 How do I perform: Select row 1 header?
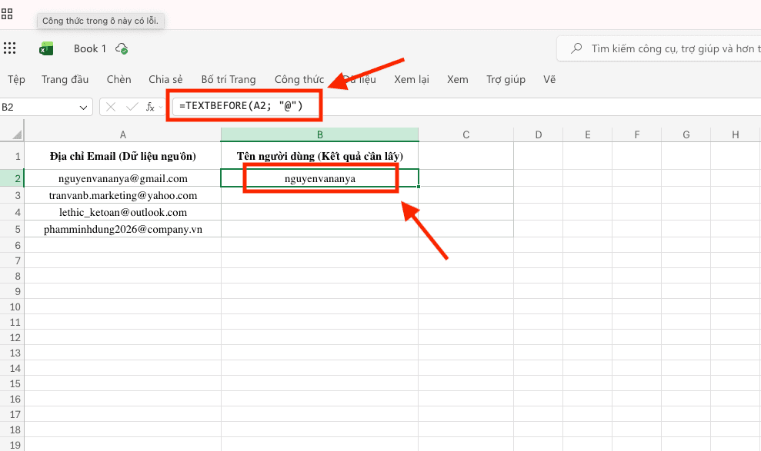click(x=12, y=156)
